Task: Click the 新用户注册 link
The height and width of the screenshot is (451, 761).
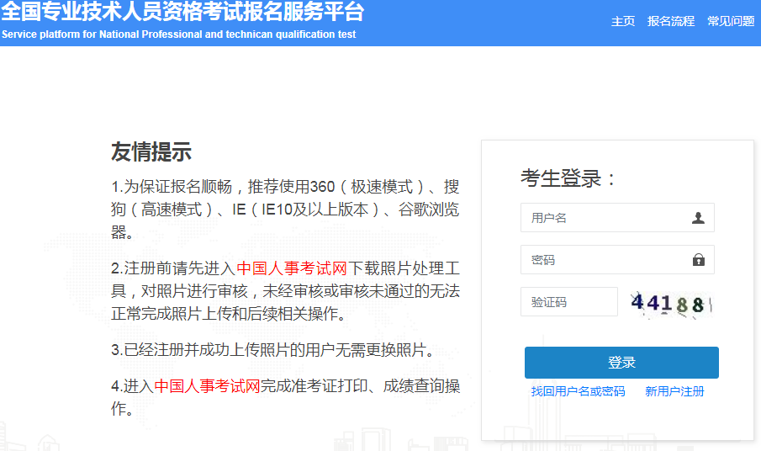Action: pos(674,391)
